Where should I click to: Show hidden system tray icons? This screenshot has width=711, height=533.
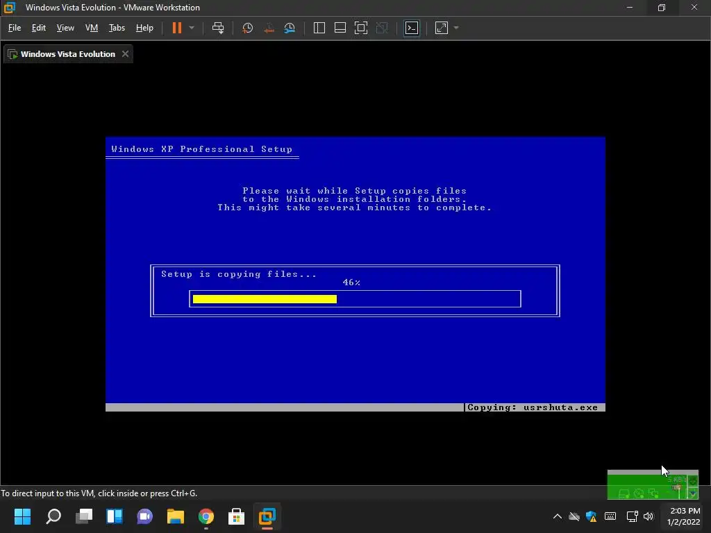click(x=558, y=516)
